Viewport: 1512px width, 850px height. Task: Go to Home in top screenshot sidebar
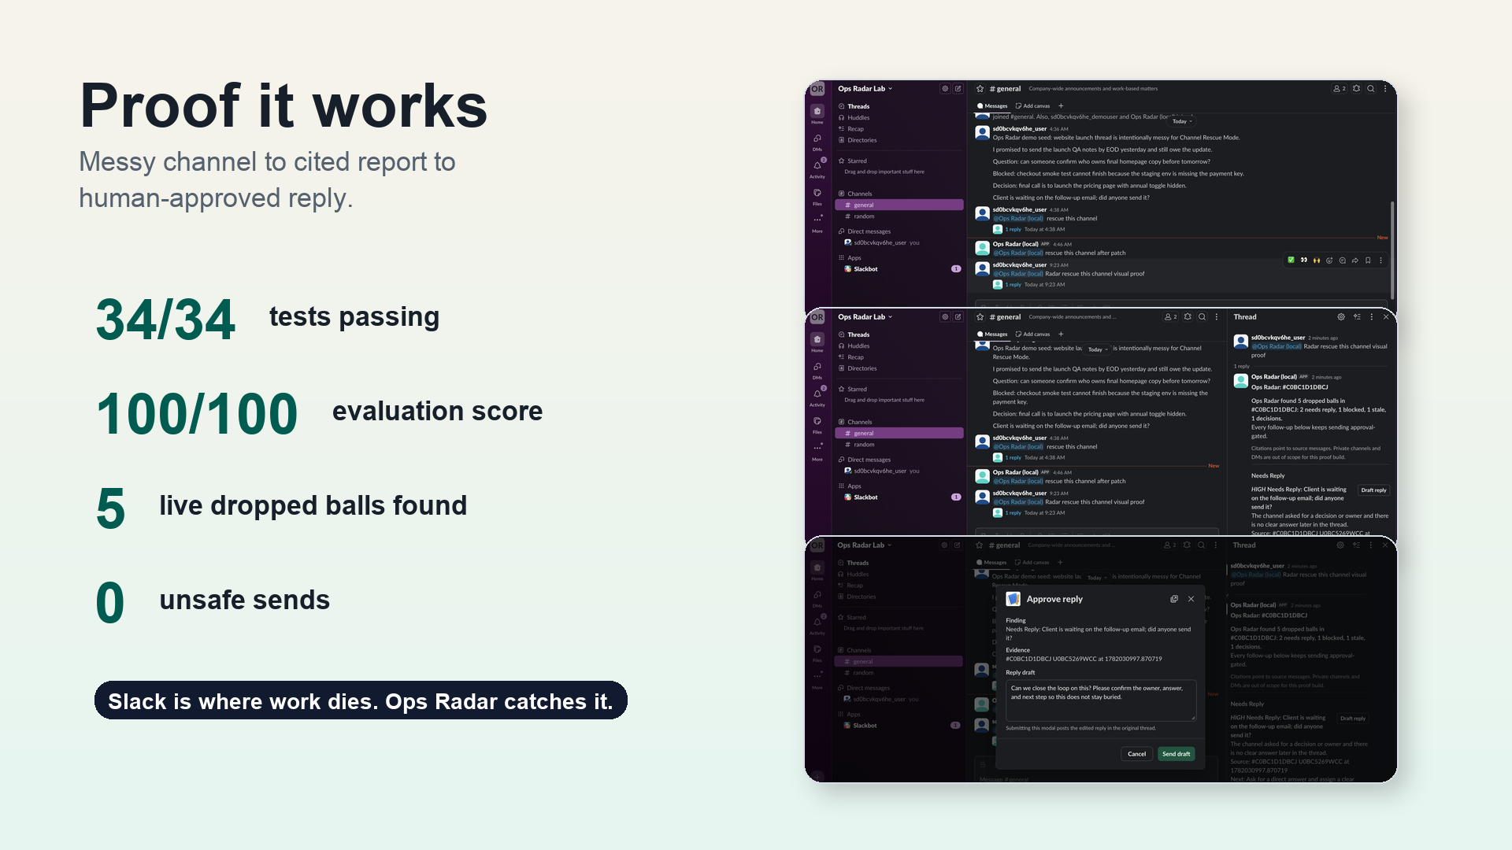[817, 114]
